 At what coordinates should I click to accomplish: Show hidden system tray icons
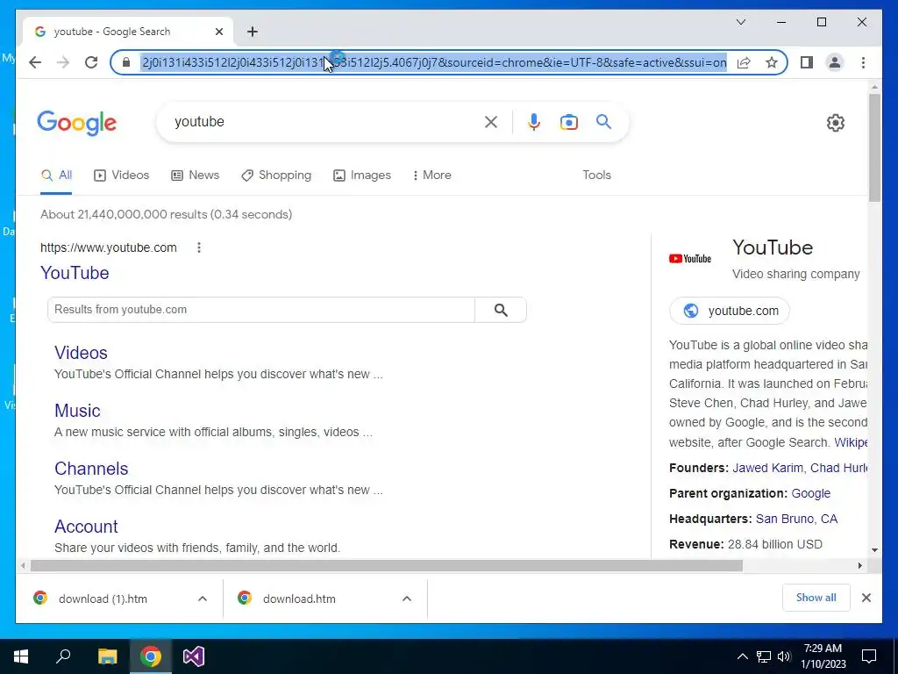[742, 656]
